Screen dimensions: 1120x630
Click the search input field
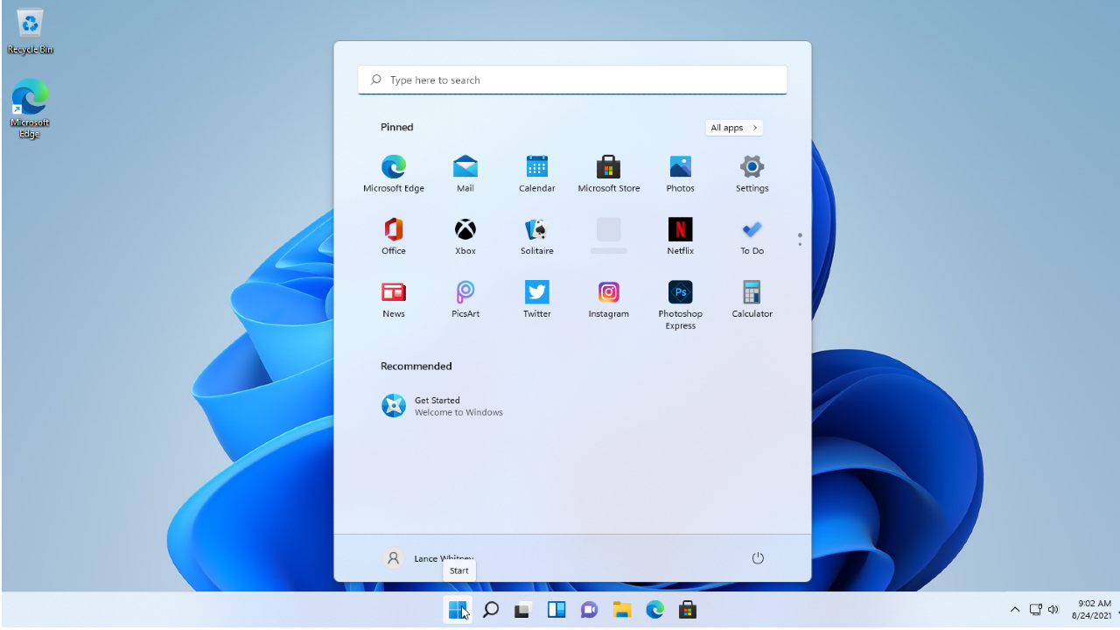571,80
